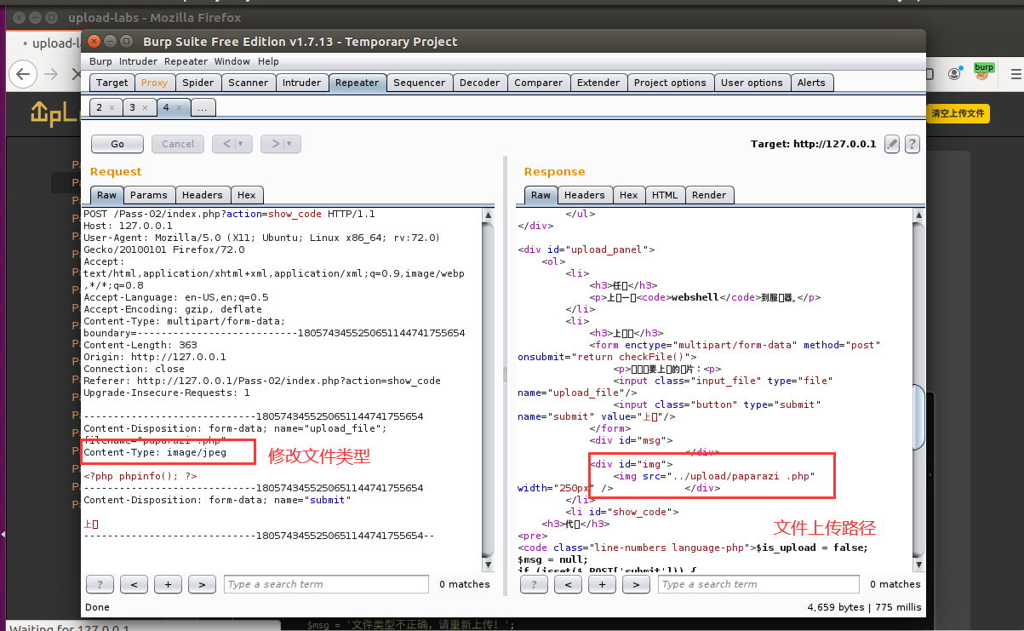Image resolution: width=1024 pixels, height=631 pixels.
Task: Switch to the Intruder tab
Action: click(x=302, y=83)
